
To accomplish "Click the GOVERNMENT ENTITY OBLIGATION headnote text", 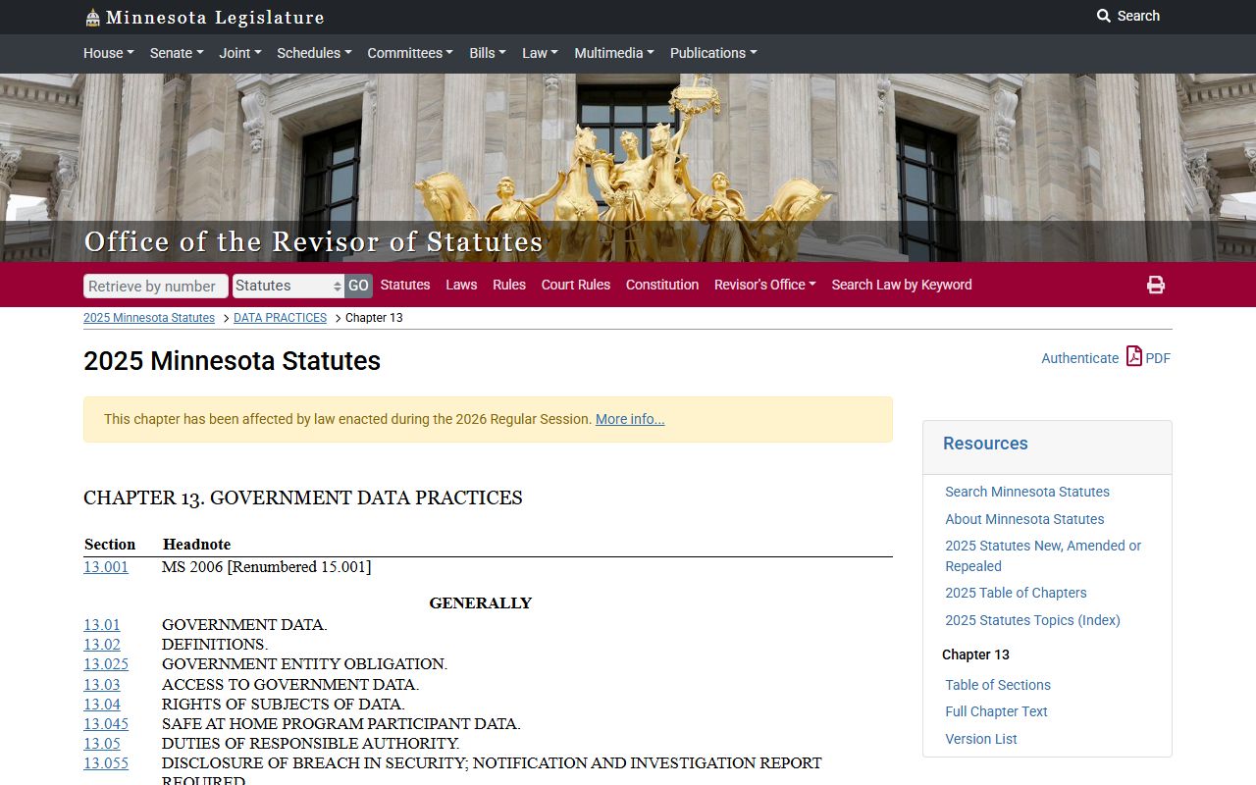I will click(x=304, y=664).
